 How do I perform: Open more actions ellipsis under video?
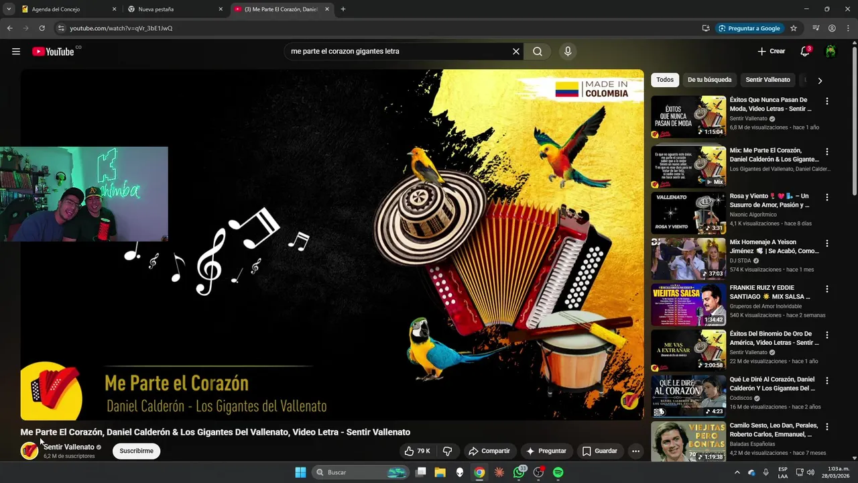635,451
